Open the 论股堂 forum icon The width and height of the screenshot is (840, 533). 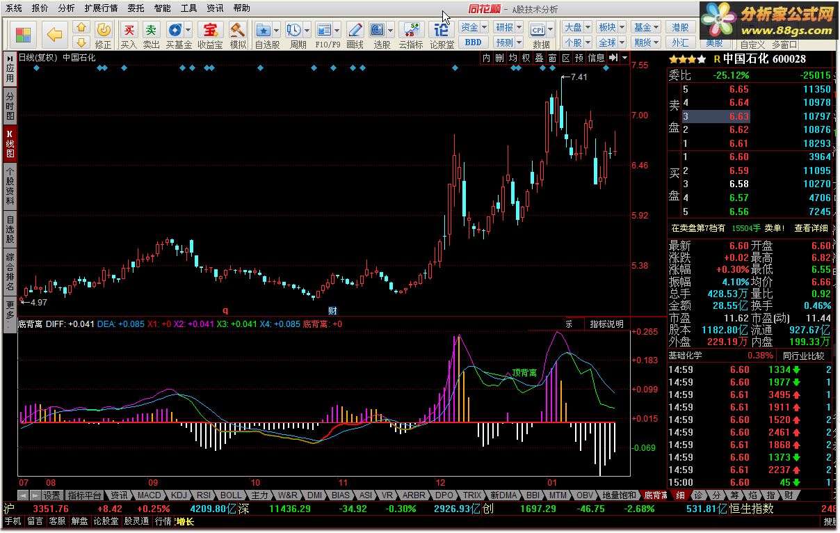[441, 29]
